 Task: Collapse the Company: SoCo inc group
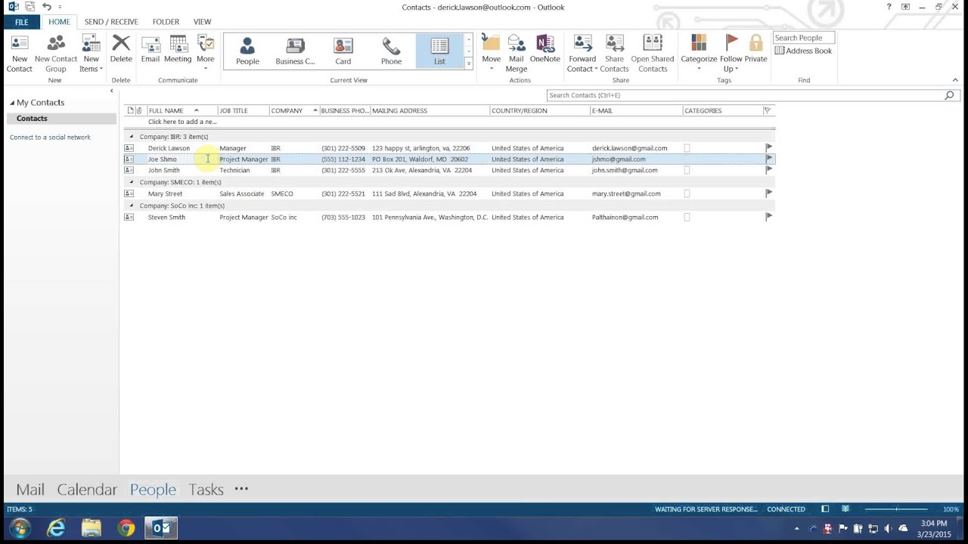[132, 206]
